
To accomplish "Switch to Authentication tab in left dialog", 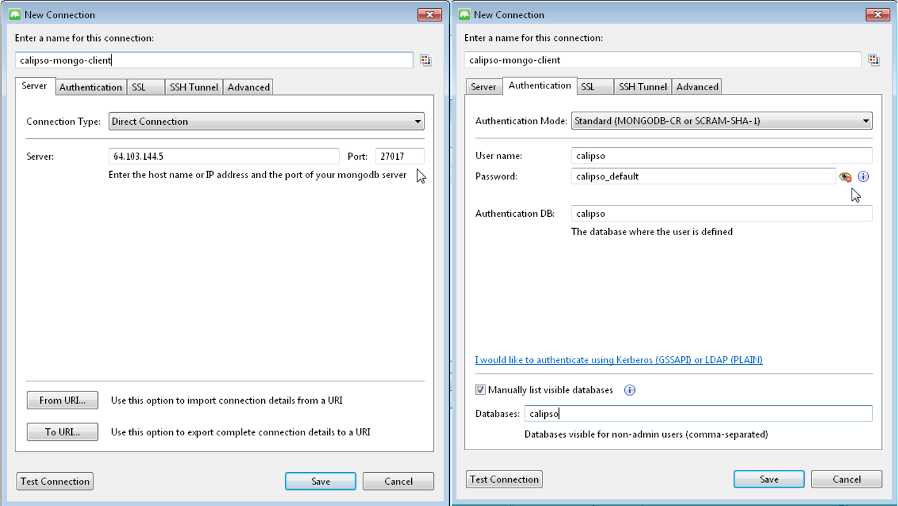I will click(91, 87).
